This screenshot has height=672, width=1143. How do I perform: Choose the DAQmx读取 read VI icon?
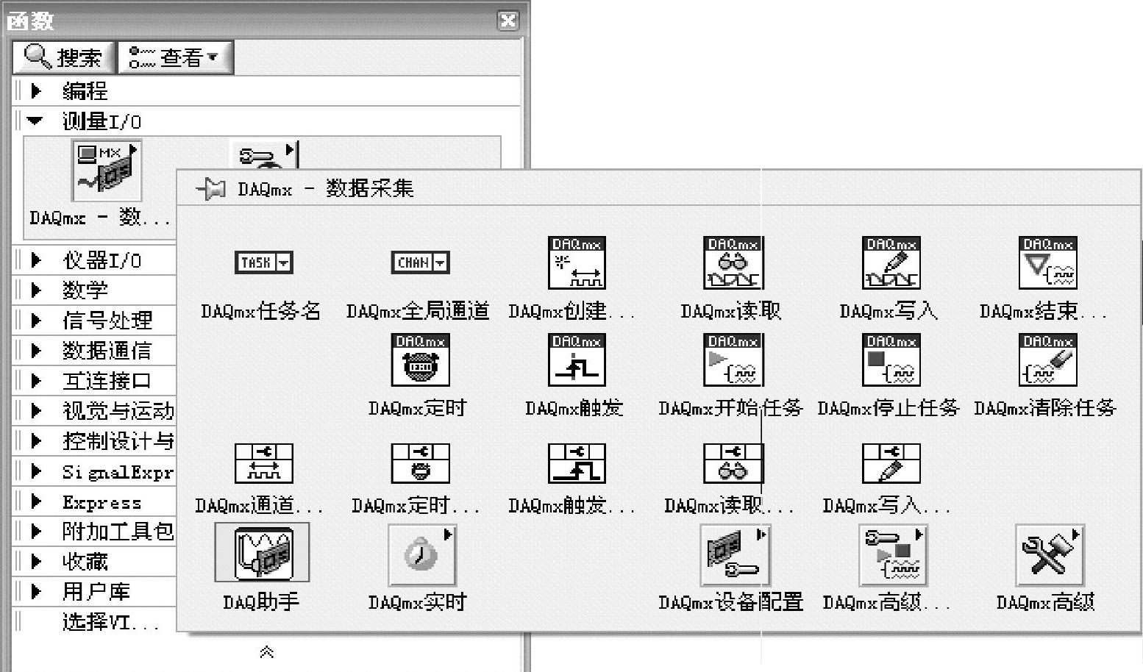pos(733,262)
